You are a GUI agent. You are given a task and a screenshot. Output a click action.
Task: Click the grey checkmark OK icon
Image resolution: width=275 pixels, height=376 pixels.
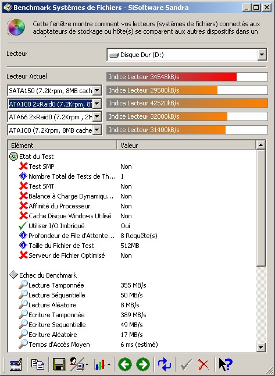186,365
